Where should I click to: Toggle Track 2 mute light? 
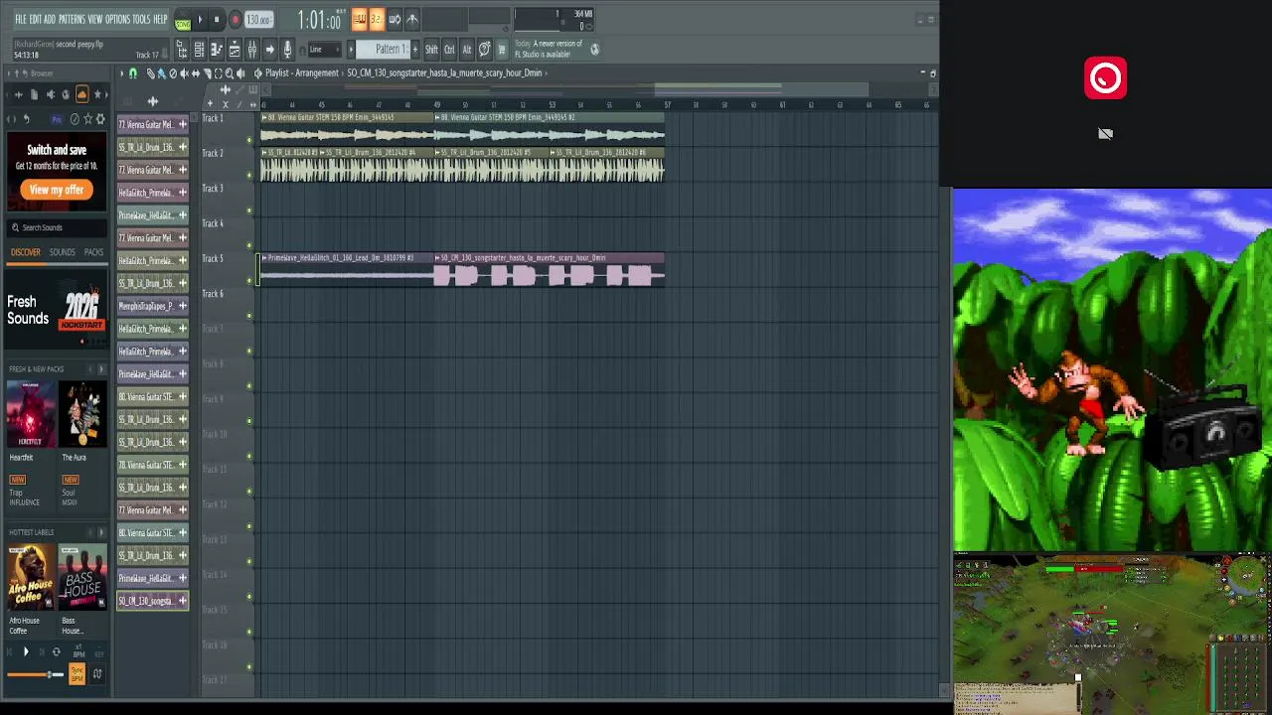(249, 175)
